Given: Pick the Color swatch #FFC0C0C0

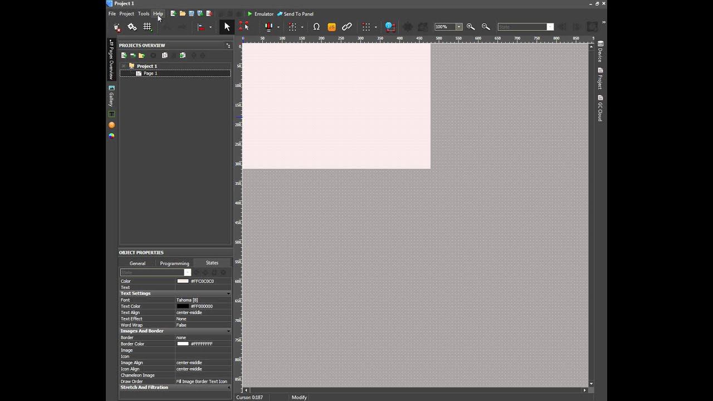Looking at the screenshot, I should click(183, 281).
